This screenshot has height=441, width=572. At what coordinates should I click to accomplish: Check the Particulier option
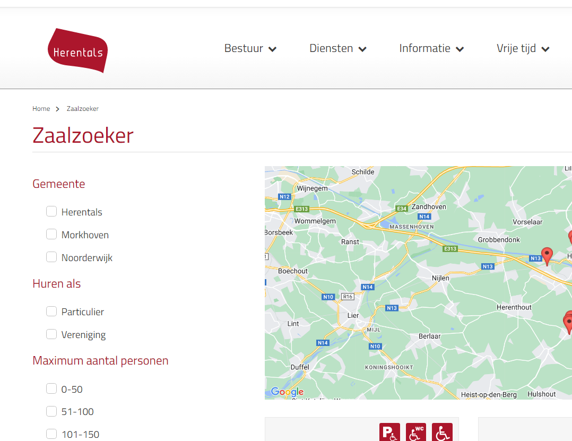(51, 311)
